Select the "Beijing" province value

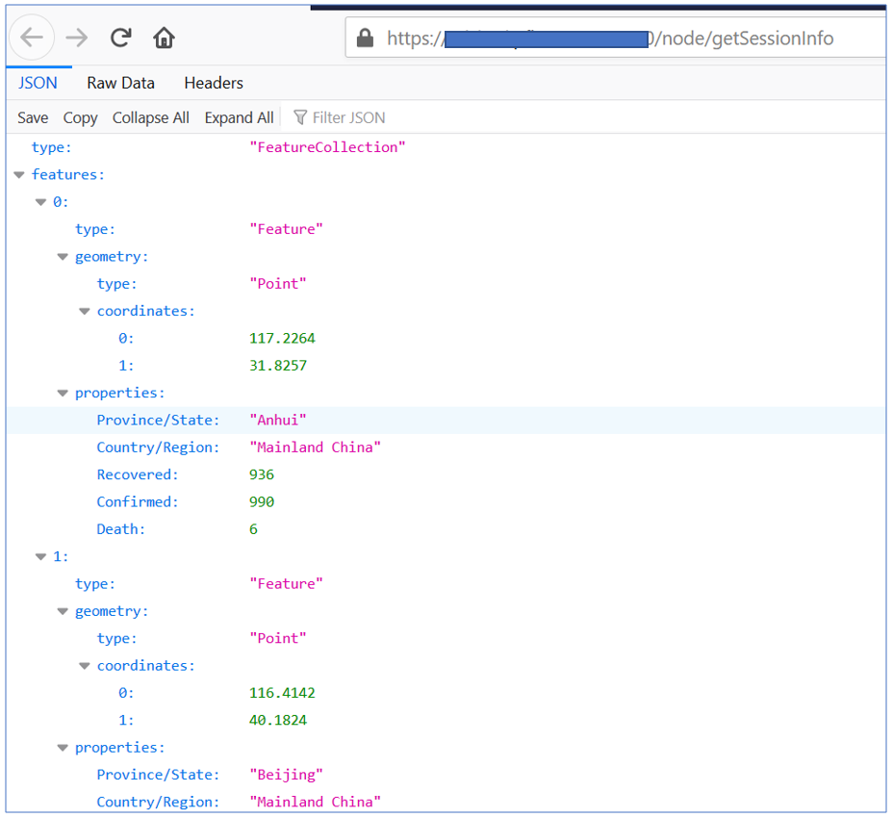[x=286, y=775]
